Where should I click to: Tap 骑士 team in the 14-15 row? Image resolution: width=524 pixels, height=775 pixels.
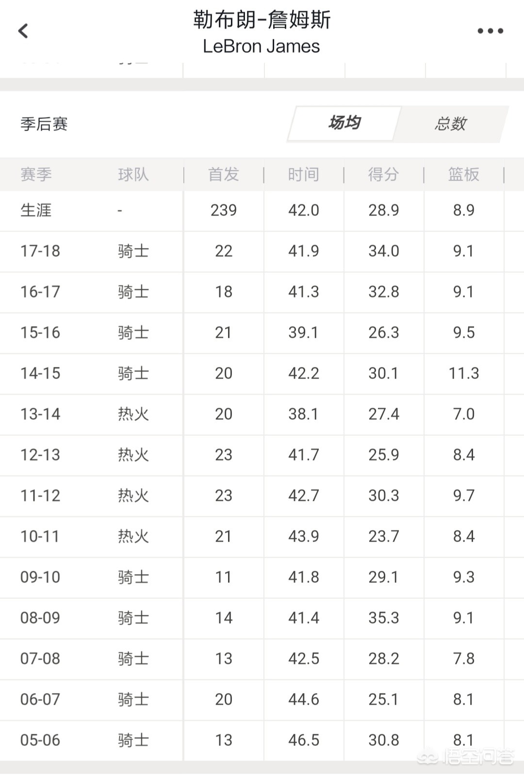point(133,374)
